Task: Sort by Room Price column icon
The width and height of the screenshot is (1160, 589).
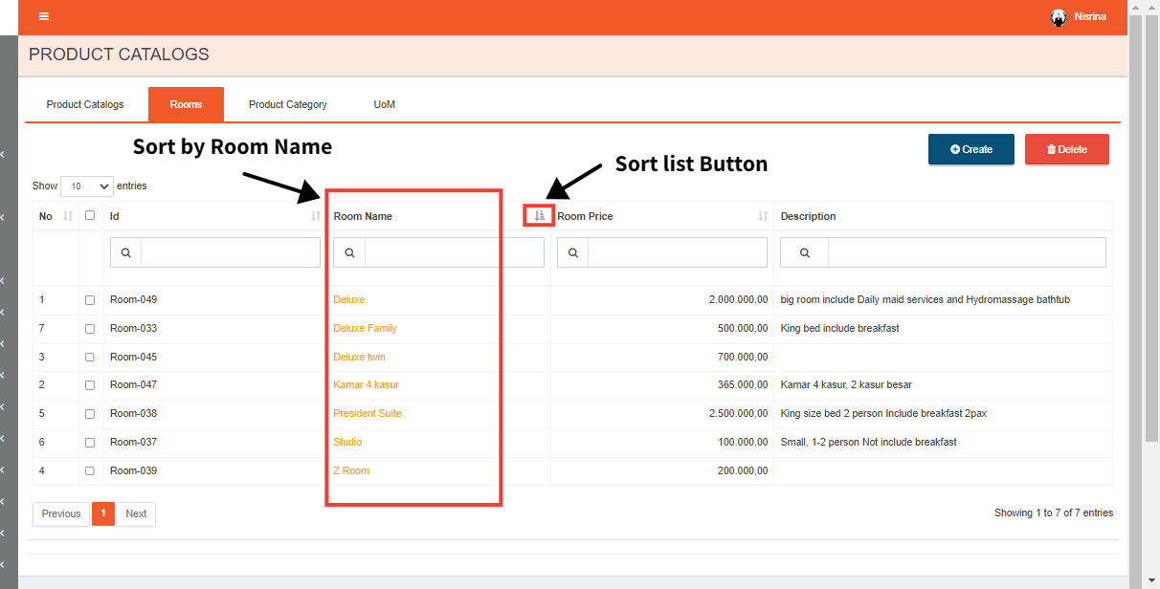Action: [763, 216]
